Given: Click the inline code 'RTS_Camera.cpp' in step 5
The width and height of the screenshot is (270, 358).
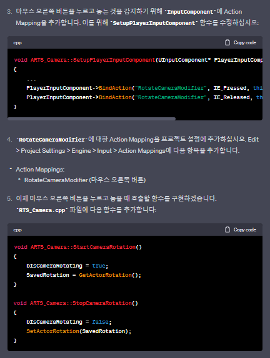Looking at the screenshot, I should [42, 210].
